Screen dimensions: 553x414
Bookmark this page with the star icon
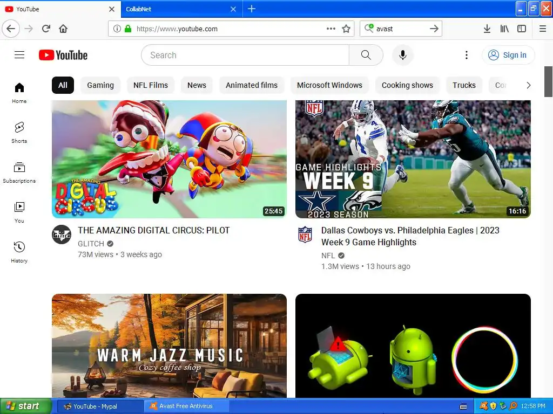346,29
